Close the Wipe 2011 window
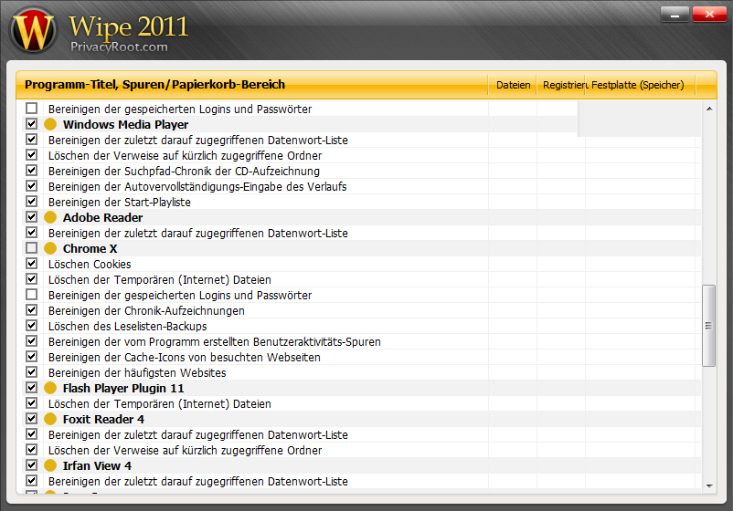 (x=709, y=15)
